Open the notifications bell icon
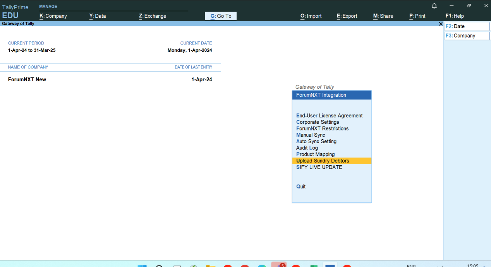Screen dimensions: 491x267 pos(434,6)
